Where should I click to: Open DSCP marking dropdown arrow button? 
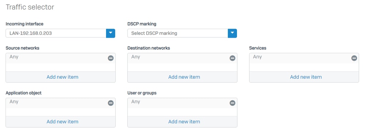tap(232, 33)
